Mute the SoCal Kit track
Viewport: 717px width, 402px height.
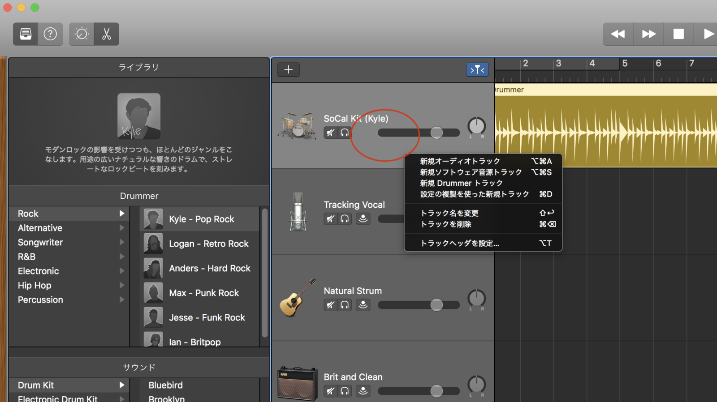pos(331,133)
